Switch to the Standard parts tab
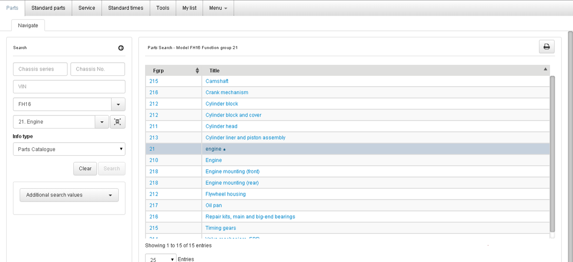The image size is (573, 262). 48,8
